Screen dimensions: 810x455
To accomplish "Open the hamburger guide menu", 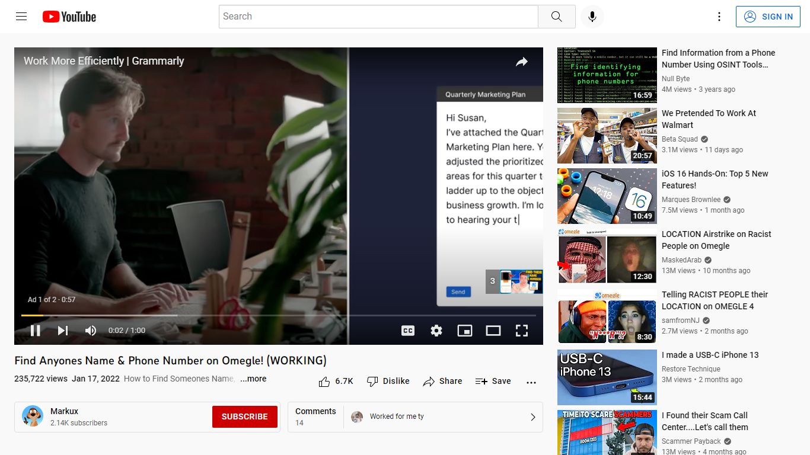I will (21, 17).
